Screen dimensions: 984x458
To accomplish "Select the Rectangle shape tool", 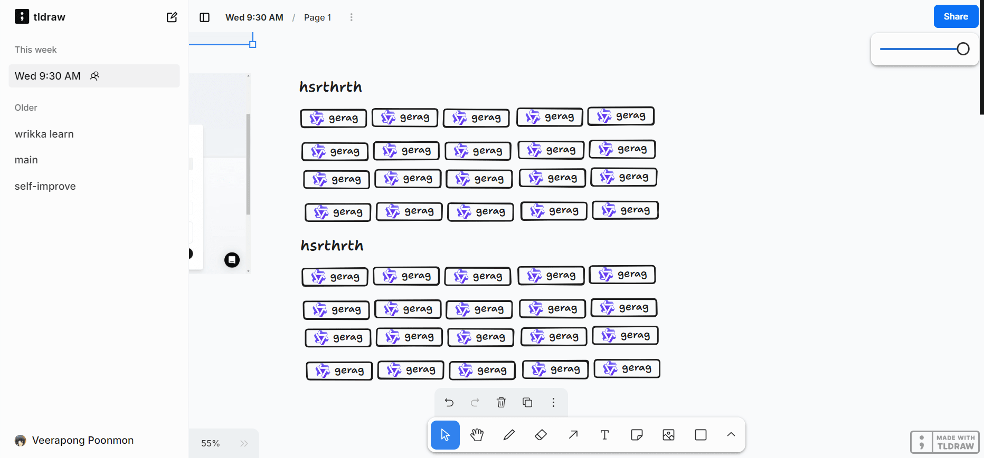I will [701, 435].
